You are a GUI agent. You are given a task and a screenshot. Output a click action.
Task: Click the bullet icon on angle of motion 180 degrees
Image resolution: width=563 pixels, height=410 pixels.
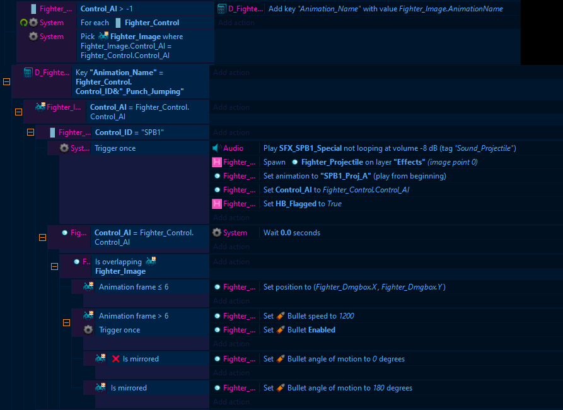pyautogui.click(x=281, y=388)
